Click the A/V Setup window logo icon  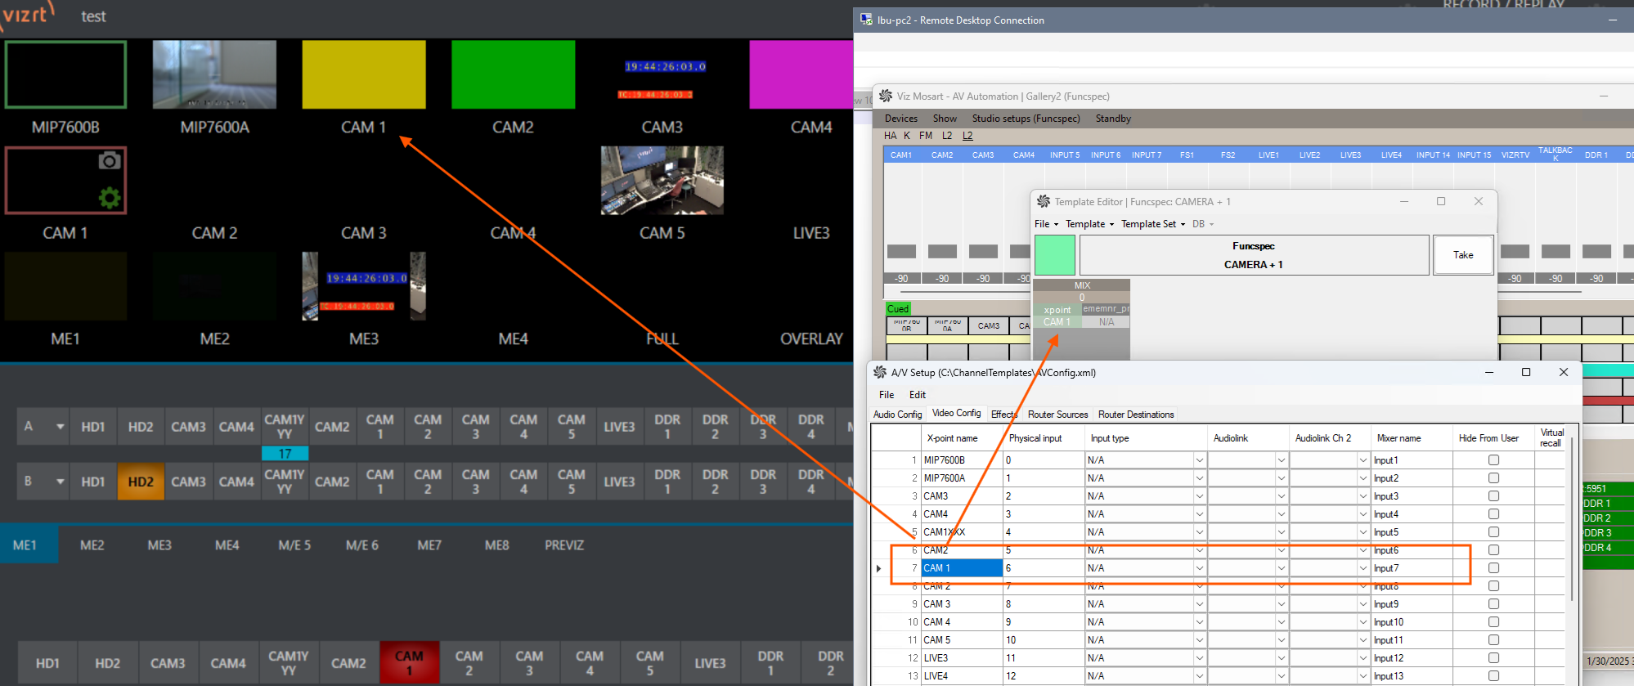click(880, 372)
